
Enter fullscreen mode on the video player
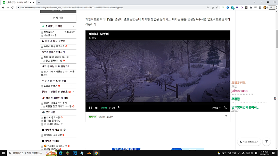coord(225,108)
